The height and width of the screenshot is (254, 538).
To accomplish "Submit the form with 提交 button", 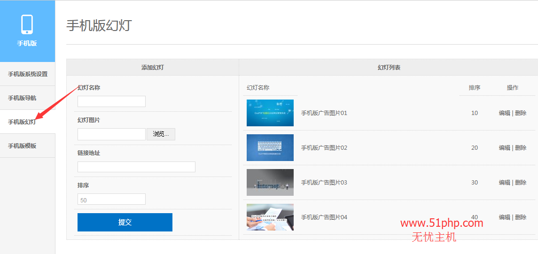I will coord(125,223).
